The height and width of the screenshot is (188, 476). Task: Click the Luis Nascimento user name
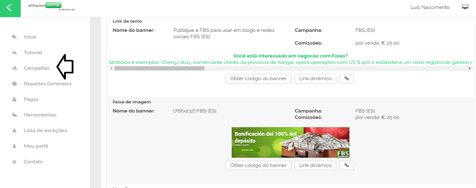click(x=430, y=7)
